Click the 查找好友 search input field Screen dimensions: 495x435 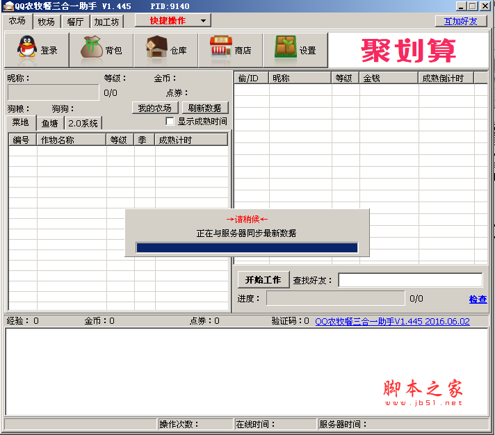point(409,280)
